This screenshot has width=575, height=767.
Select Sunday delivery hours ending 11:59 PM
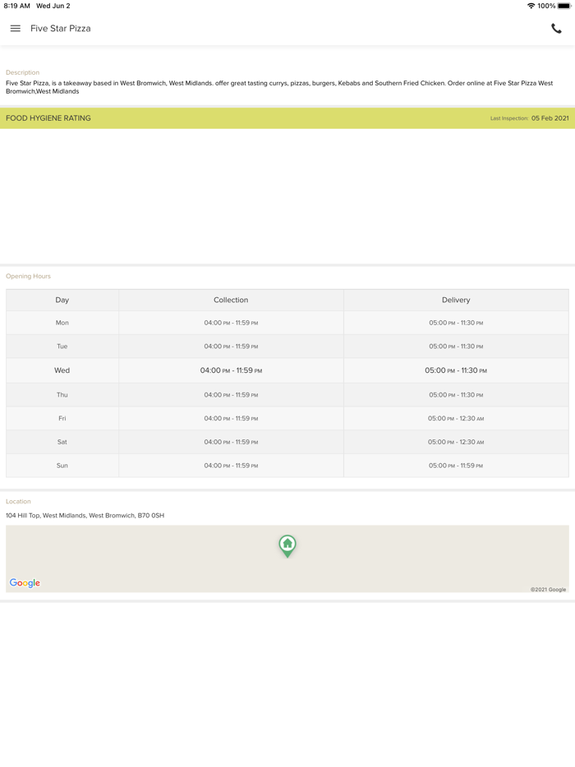(x=456, y=465)
